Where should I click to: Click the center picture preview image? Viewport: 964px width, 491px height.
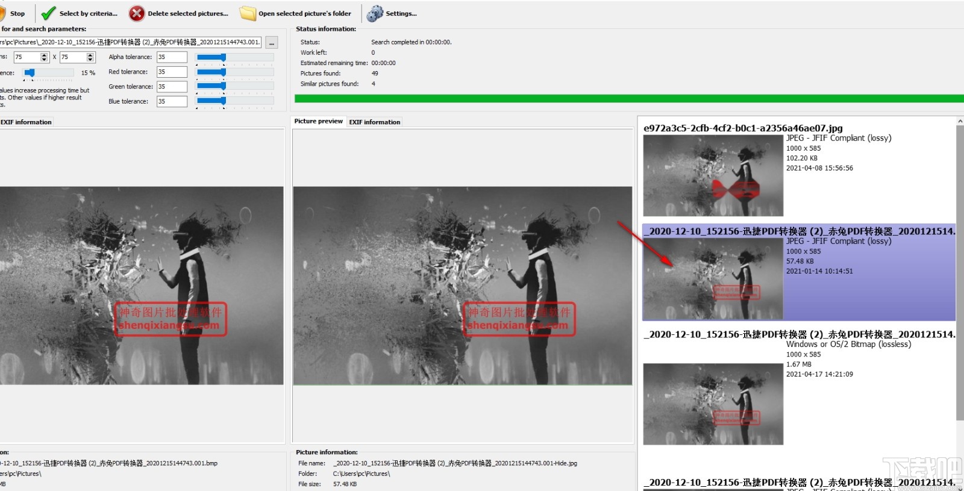[x=463, y=286]
